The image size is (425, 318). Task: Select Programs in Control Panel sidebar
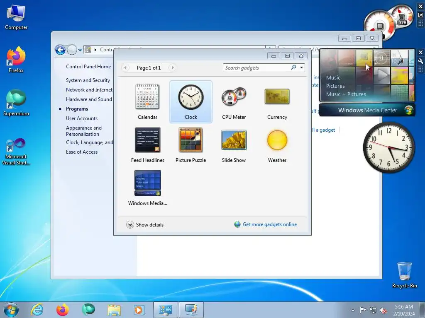tap(77, 109)
